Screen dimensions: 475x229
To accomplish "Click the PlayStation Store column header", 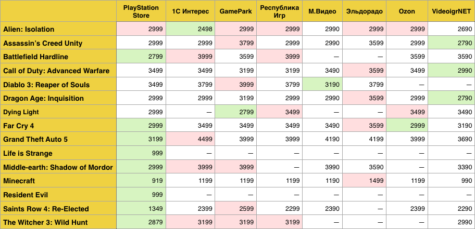I will (x=141, y=11).
